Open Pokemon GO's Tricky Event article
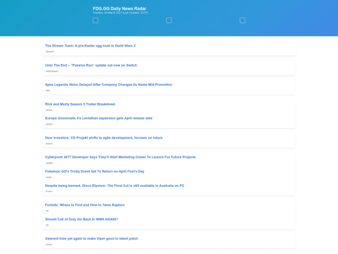338x254 pixels. click(x=95, y=171)
